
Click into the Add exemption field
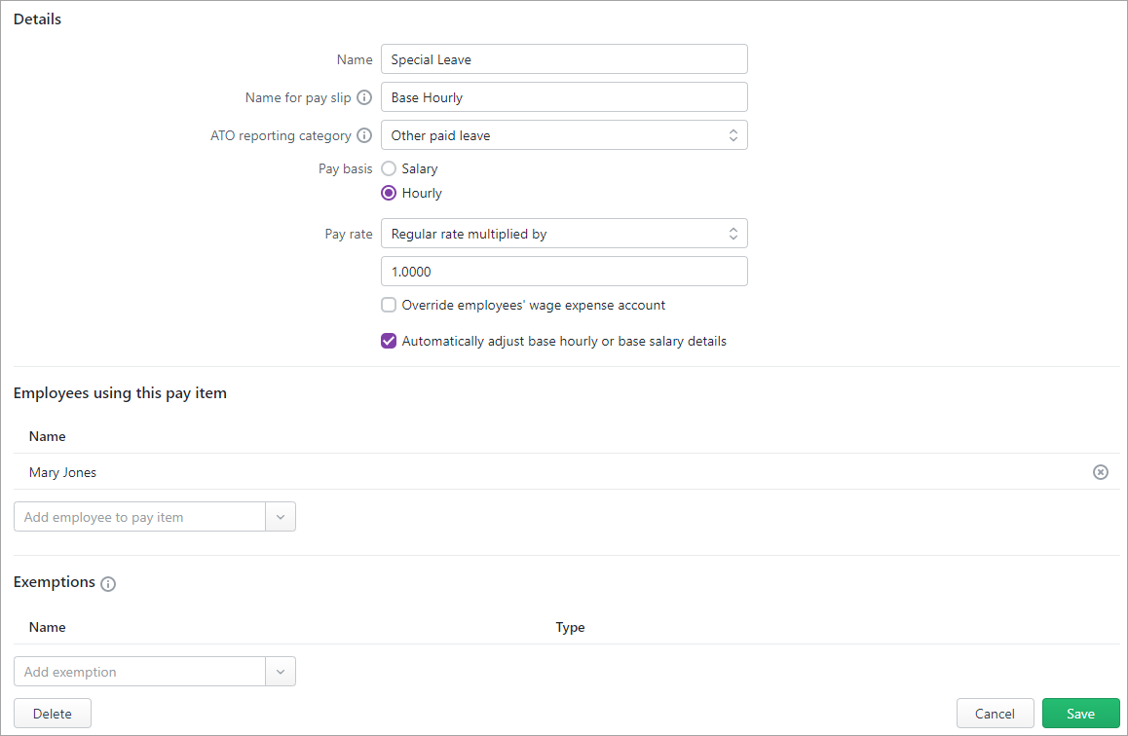click(x=139, y=672)
